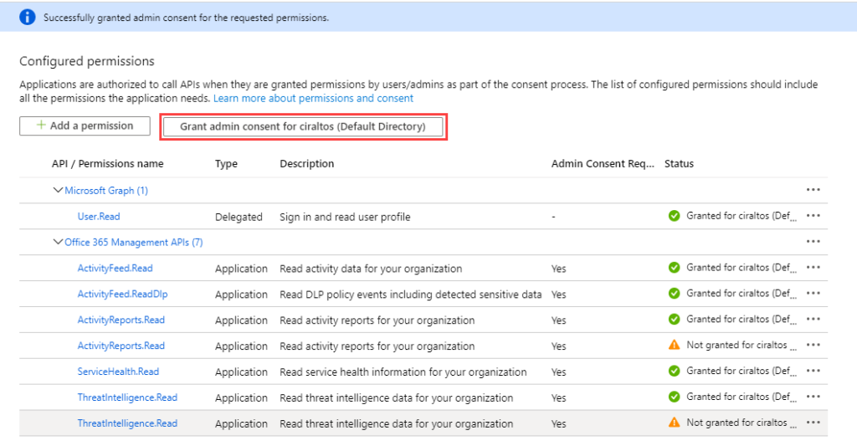Click the blue info icon in the banner
Image resolution: width=857 pixels, height=446 pixels.
point(28,17)
